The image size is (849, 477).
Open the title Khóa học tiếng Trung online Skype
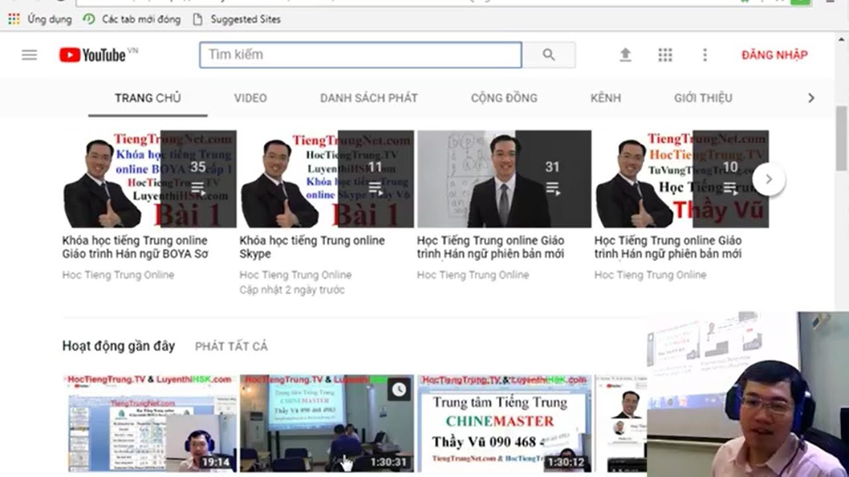(x=312, y=247)
